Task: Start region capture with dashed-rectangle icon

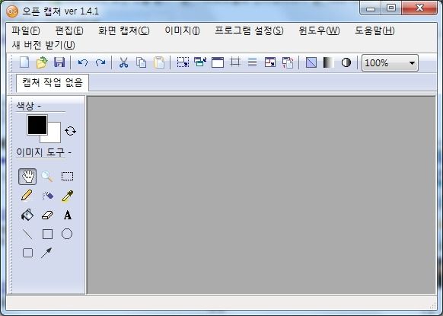Action: tap(183, 62)
